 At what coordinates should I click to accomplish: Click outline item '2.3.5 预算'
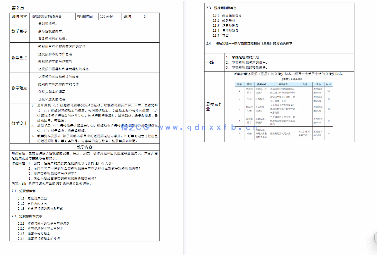coord(220,36)
